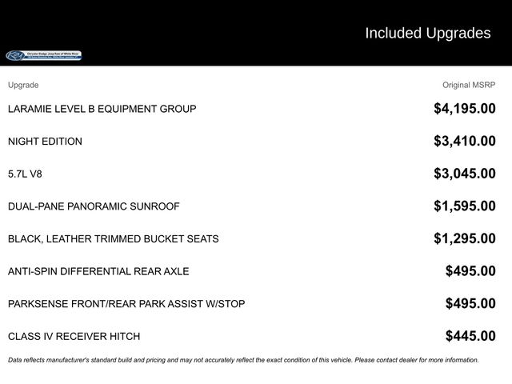Click the $1,295.00 seats price
512x384 pixels.
[464, 238]
